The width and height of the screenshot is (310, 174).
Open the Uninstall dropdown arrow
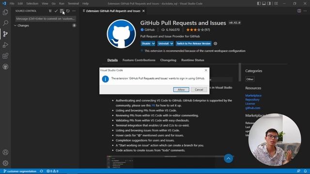[171, 43]
